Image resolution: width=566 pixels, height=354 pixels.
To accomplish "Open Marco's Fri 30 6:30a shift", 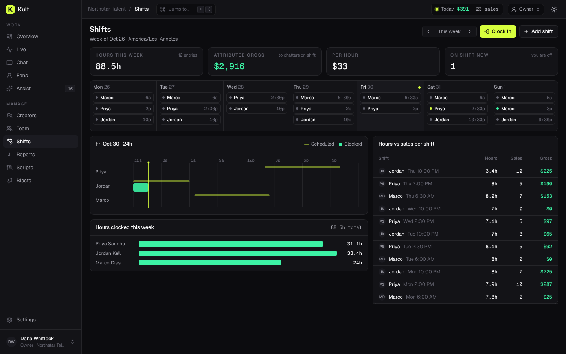I will coord(391,98).
